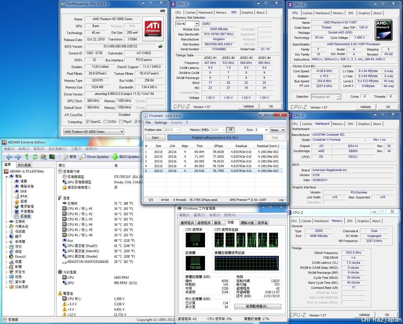Screen dimensions: 403x324
Task: Open Graphs menu in LinX
Action: coord(177,123)
